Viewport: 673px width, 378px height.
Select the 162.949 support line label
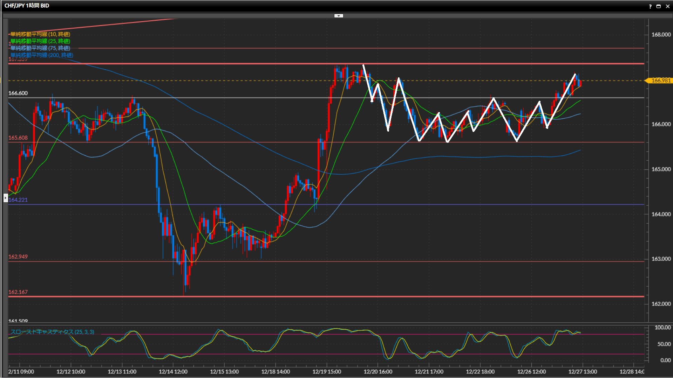18,257
